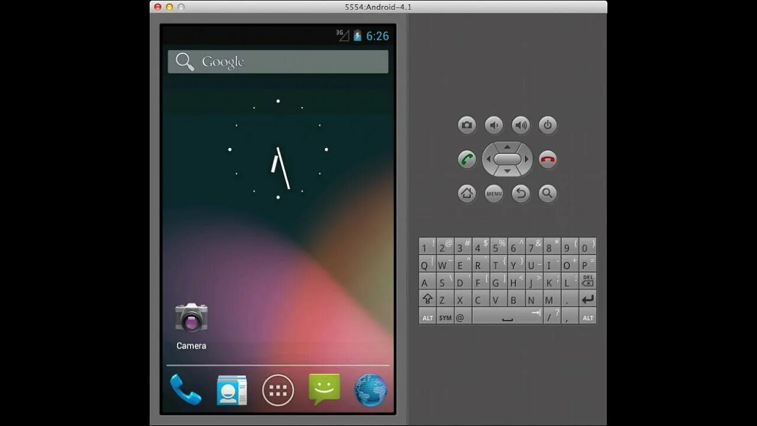Click the period key next to M
The height and width of the screenshot is (426, 757).
point(570,299)
